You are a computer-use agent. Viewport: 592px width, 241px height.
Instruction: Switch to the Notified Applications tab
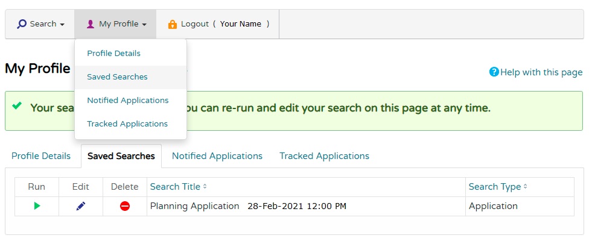tap(217, 156)
